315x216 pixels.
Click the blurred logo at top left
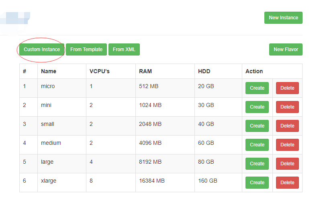(x=15, y=22)
